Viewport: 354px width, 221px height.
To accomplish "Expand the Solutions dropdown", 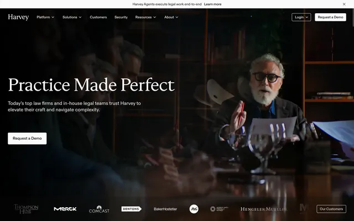I will [72, 17].
